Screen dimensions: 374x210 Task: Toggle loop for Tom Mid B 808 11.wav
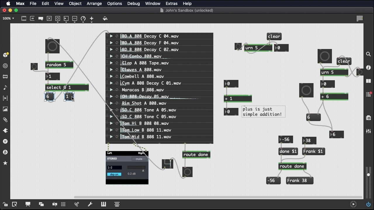point(117,137)
